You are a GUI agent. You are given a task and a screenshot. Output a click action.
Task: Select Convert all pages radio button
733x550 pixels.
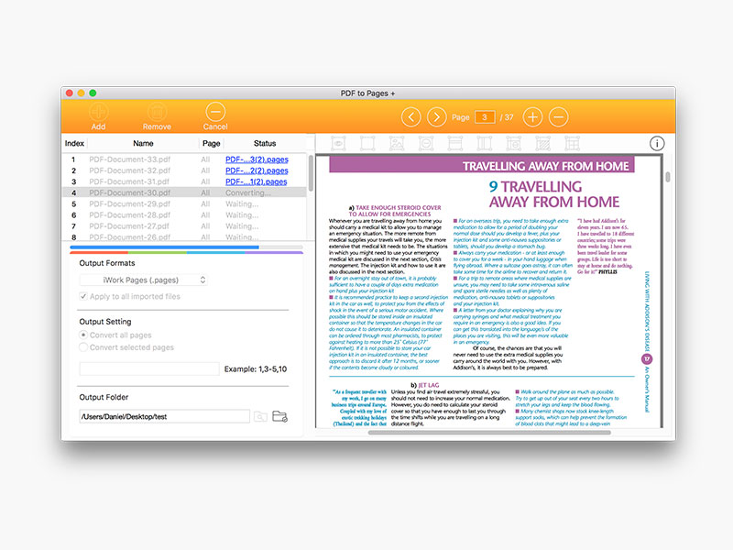coord(83,335)
